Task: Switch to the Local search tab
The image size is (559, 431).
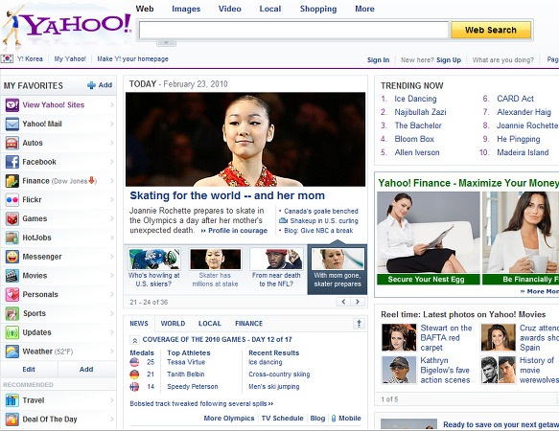Action: [270, 9]
